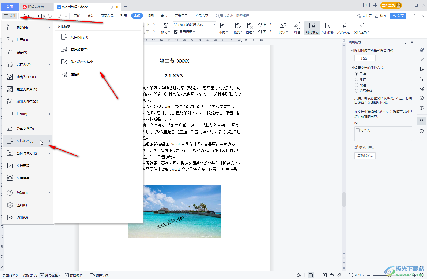Expand 备份与恢复(K) submenu
Screen dimensions: 427x279
point(50,153)
